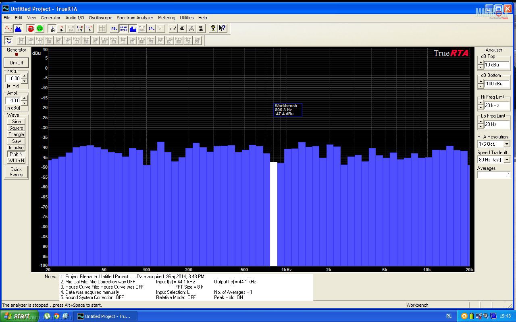
Task: Click RL language indicator in taskbar
Action: 449,316
